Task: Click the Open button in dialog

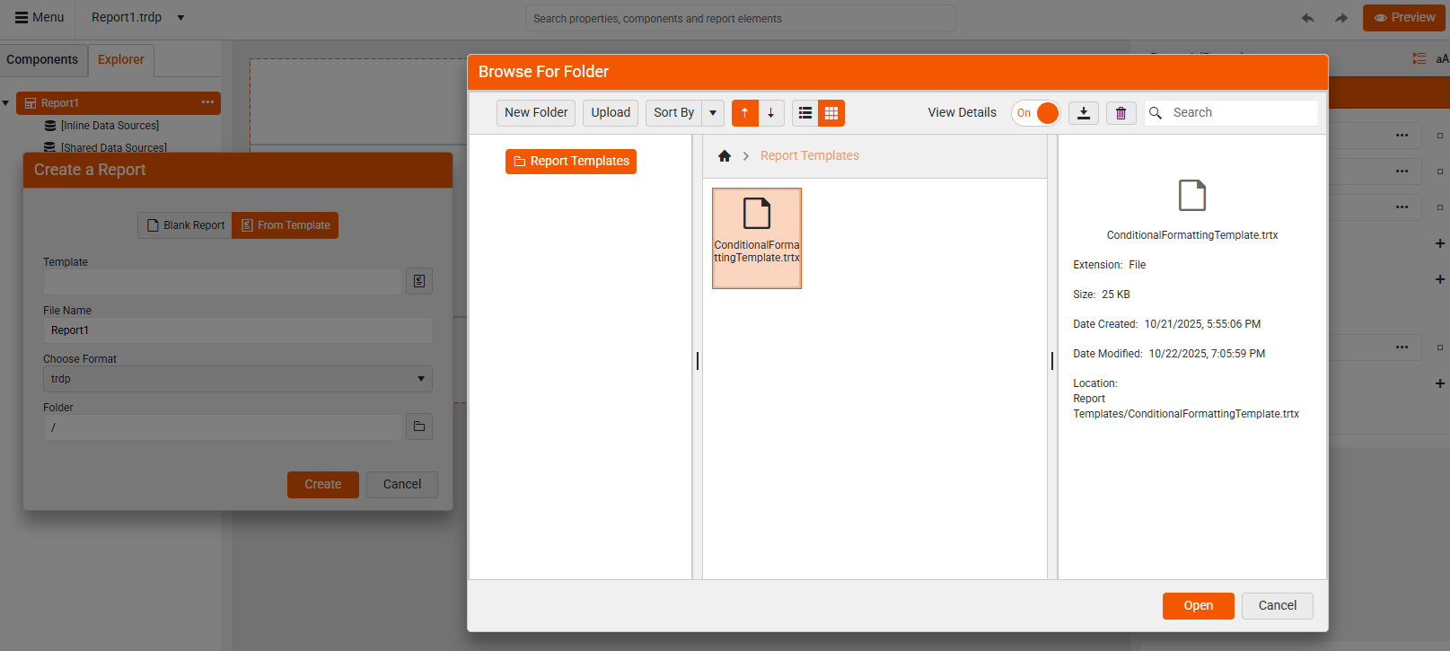Action: pos(1198,606)
